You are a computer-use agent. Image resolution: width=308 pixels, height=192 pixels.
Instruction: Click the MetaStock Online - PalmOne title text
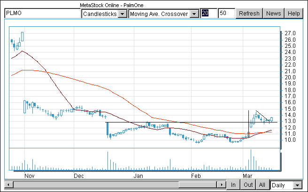[x=112, y=5]
